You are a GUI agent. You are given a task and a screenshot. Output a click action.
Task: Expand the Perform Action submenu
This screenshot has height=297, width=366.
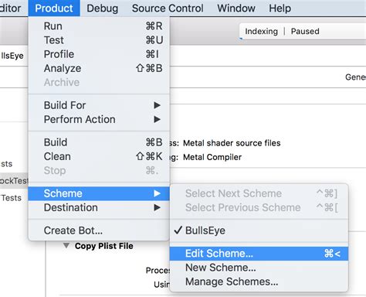(99, 119)
